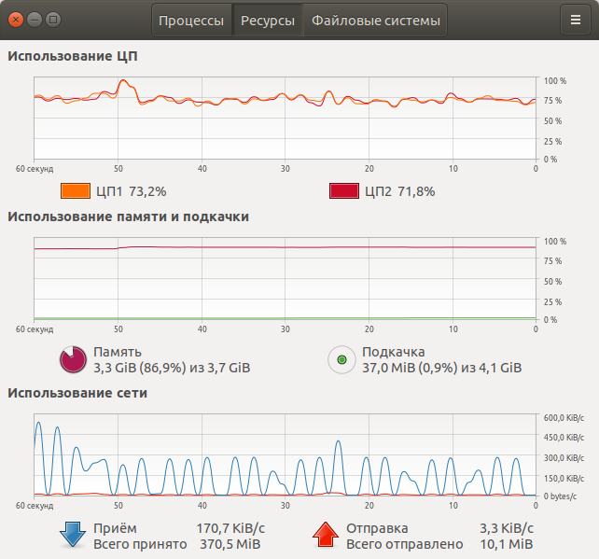Image resolution: width=599 pixels, height=559 pixels.
Task: Close the system monitor window
Action: (x=16, y=20)
